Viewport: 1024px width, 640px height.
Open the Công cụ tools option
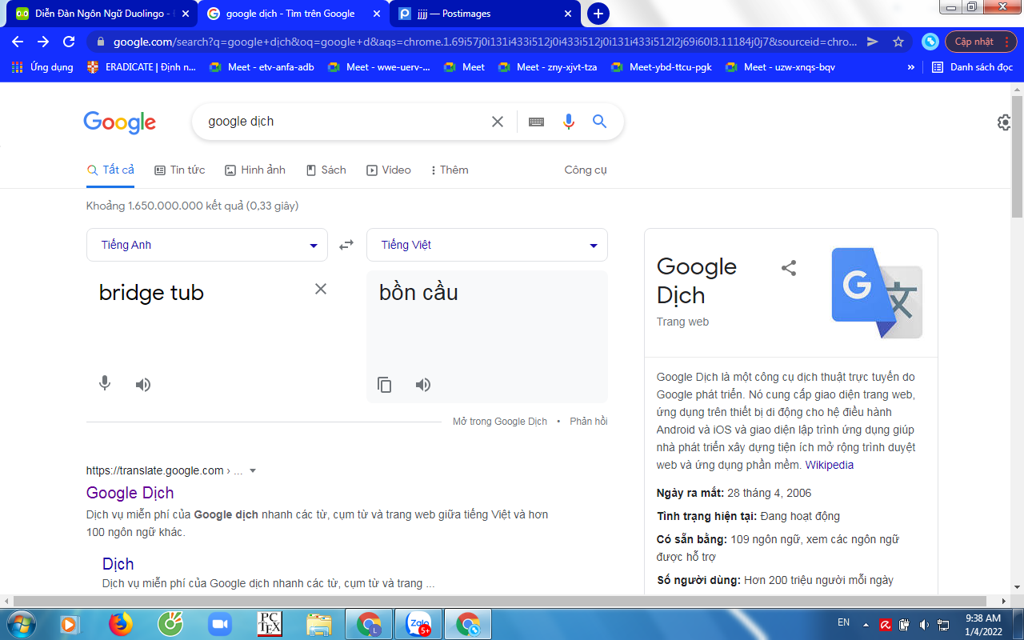point(586,170)
